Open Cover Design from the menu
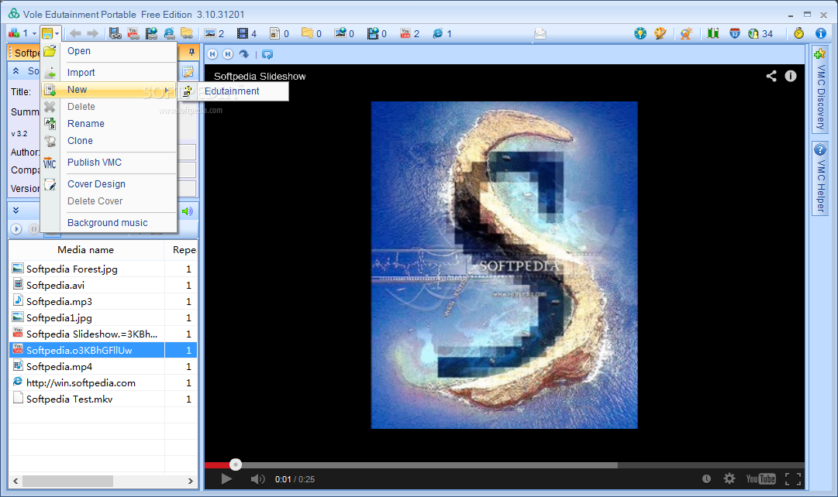 (x=96, y=184)
